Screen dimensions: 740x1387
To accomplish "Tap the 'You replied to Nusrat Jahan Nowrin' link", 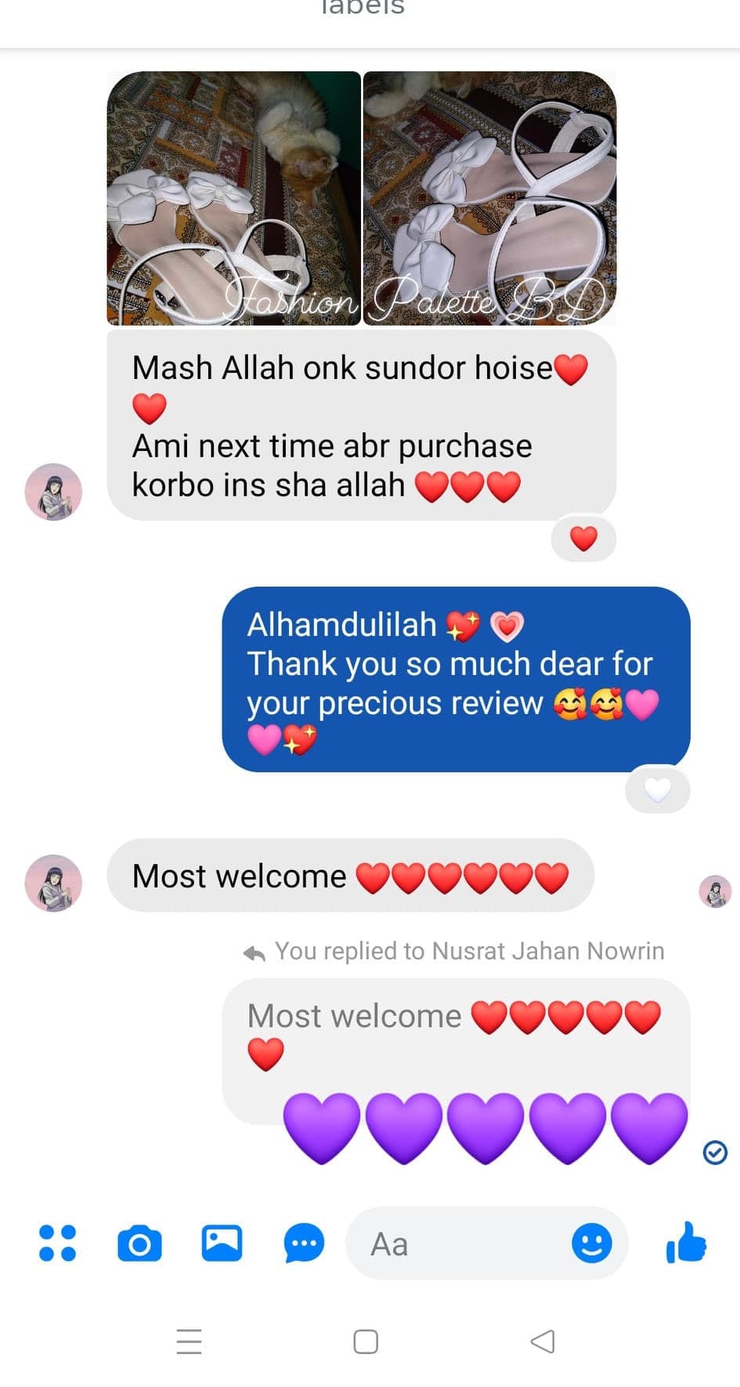I will tap(454, 952).
